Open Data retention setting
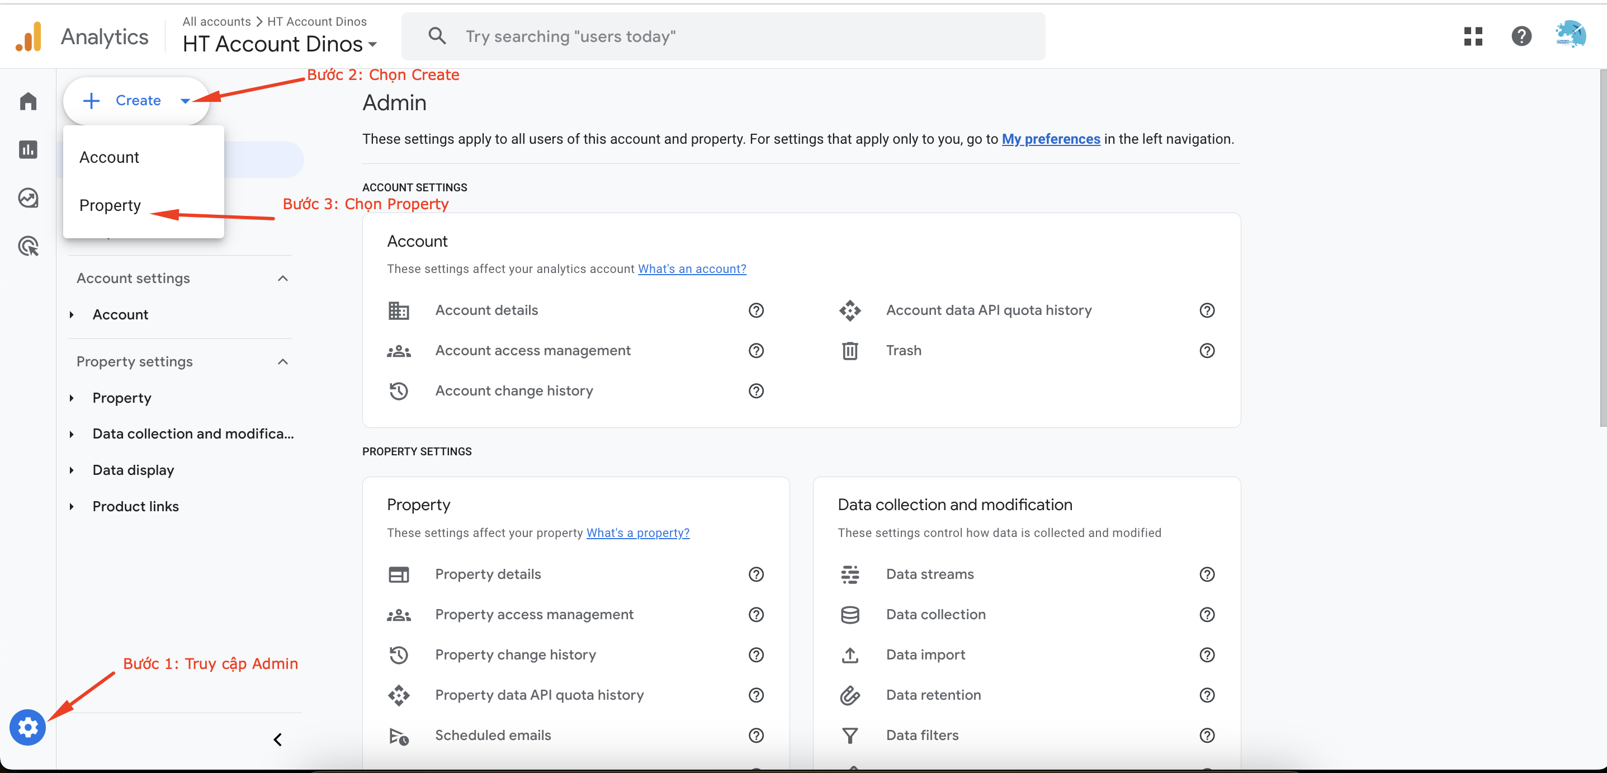 933,695
